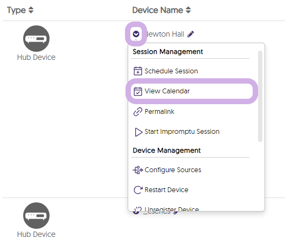
Task: Edit Newton Hall name with pencil icon
Action: 191,34
